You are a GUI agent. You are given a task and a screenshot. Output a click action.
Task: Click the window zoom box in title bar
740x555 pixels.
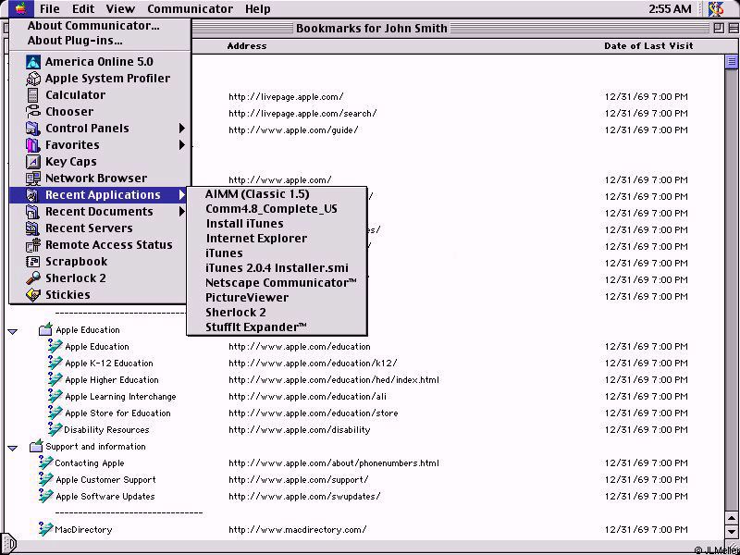point(719,29)
